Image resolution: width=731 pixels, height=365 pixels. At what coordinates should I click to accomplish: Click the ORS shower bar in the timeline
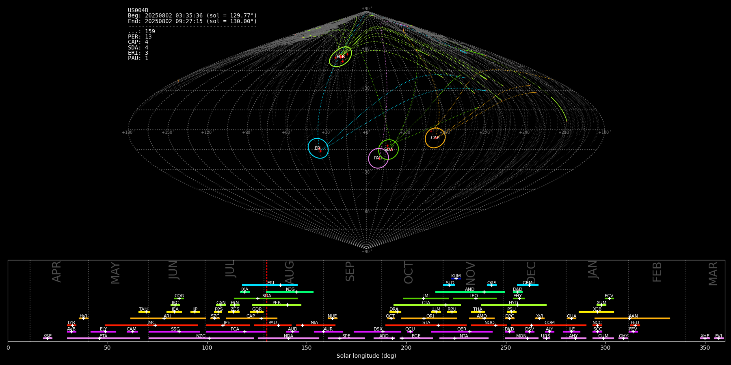coord(492,285)
